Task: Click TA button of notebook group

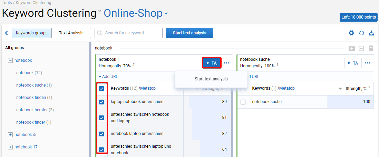Action: pos(212,63)
